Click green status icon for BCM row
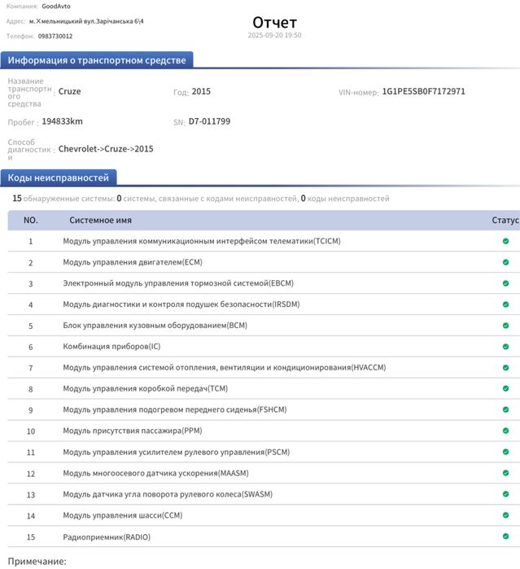 click(505, 325)
